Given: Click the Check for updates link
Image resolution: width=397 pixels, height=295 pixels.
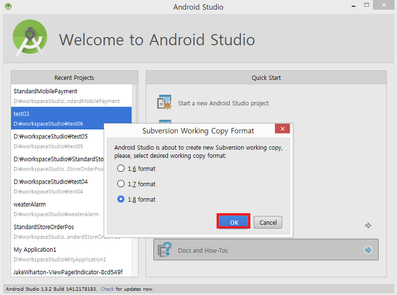Looking at the screenshot, I should point(107,289).
